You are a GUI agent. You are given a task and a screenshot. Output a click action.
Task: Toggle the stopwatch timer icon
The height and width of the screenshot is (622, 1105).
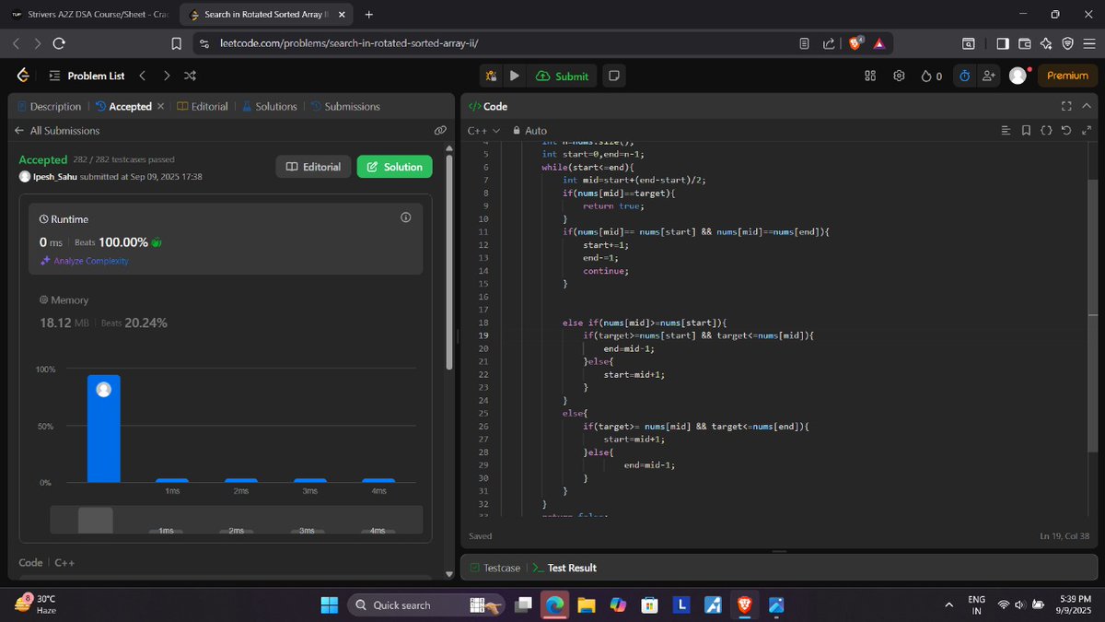[x=964, y=76]
